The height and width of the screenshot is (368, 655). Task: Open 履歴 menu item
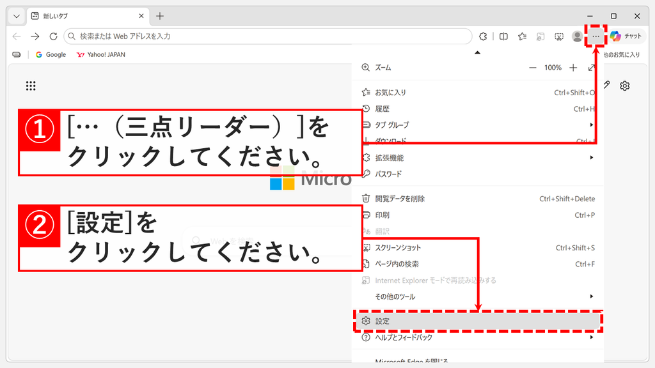478,109
